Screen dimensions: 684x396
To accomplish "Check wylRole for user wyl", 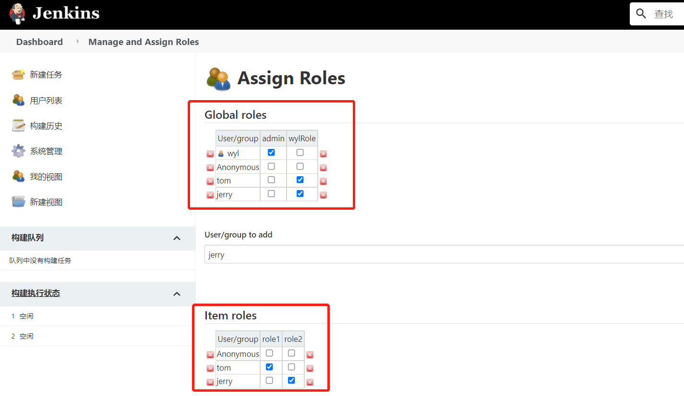I will [x=300, y=152].
